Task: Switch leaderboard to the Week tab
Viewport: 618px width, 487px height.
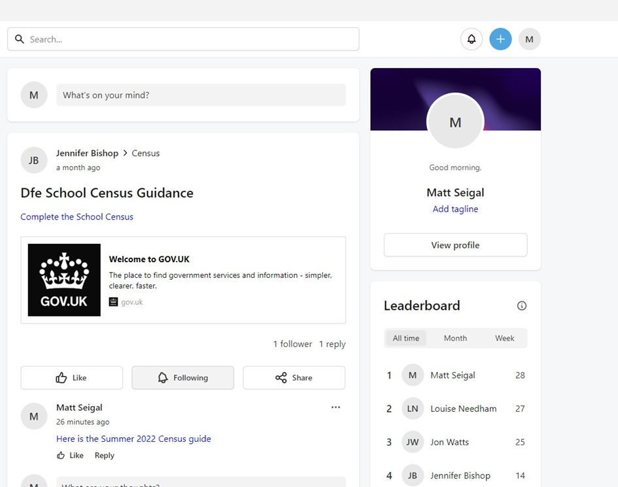Action: pyautogui.click(x=504, y=338)
